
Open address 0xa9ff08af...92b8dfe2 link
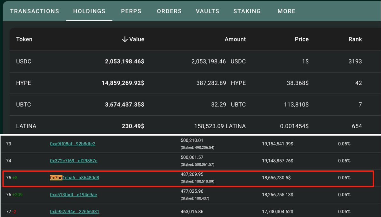click(73, 144)
